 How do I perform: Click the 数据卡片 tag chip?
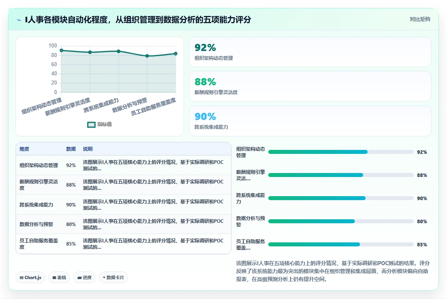click(113, 277)
